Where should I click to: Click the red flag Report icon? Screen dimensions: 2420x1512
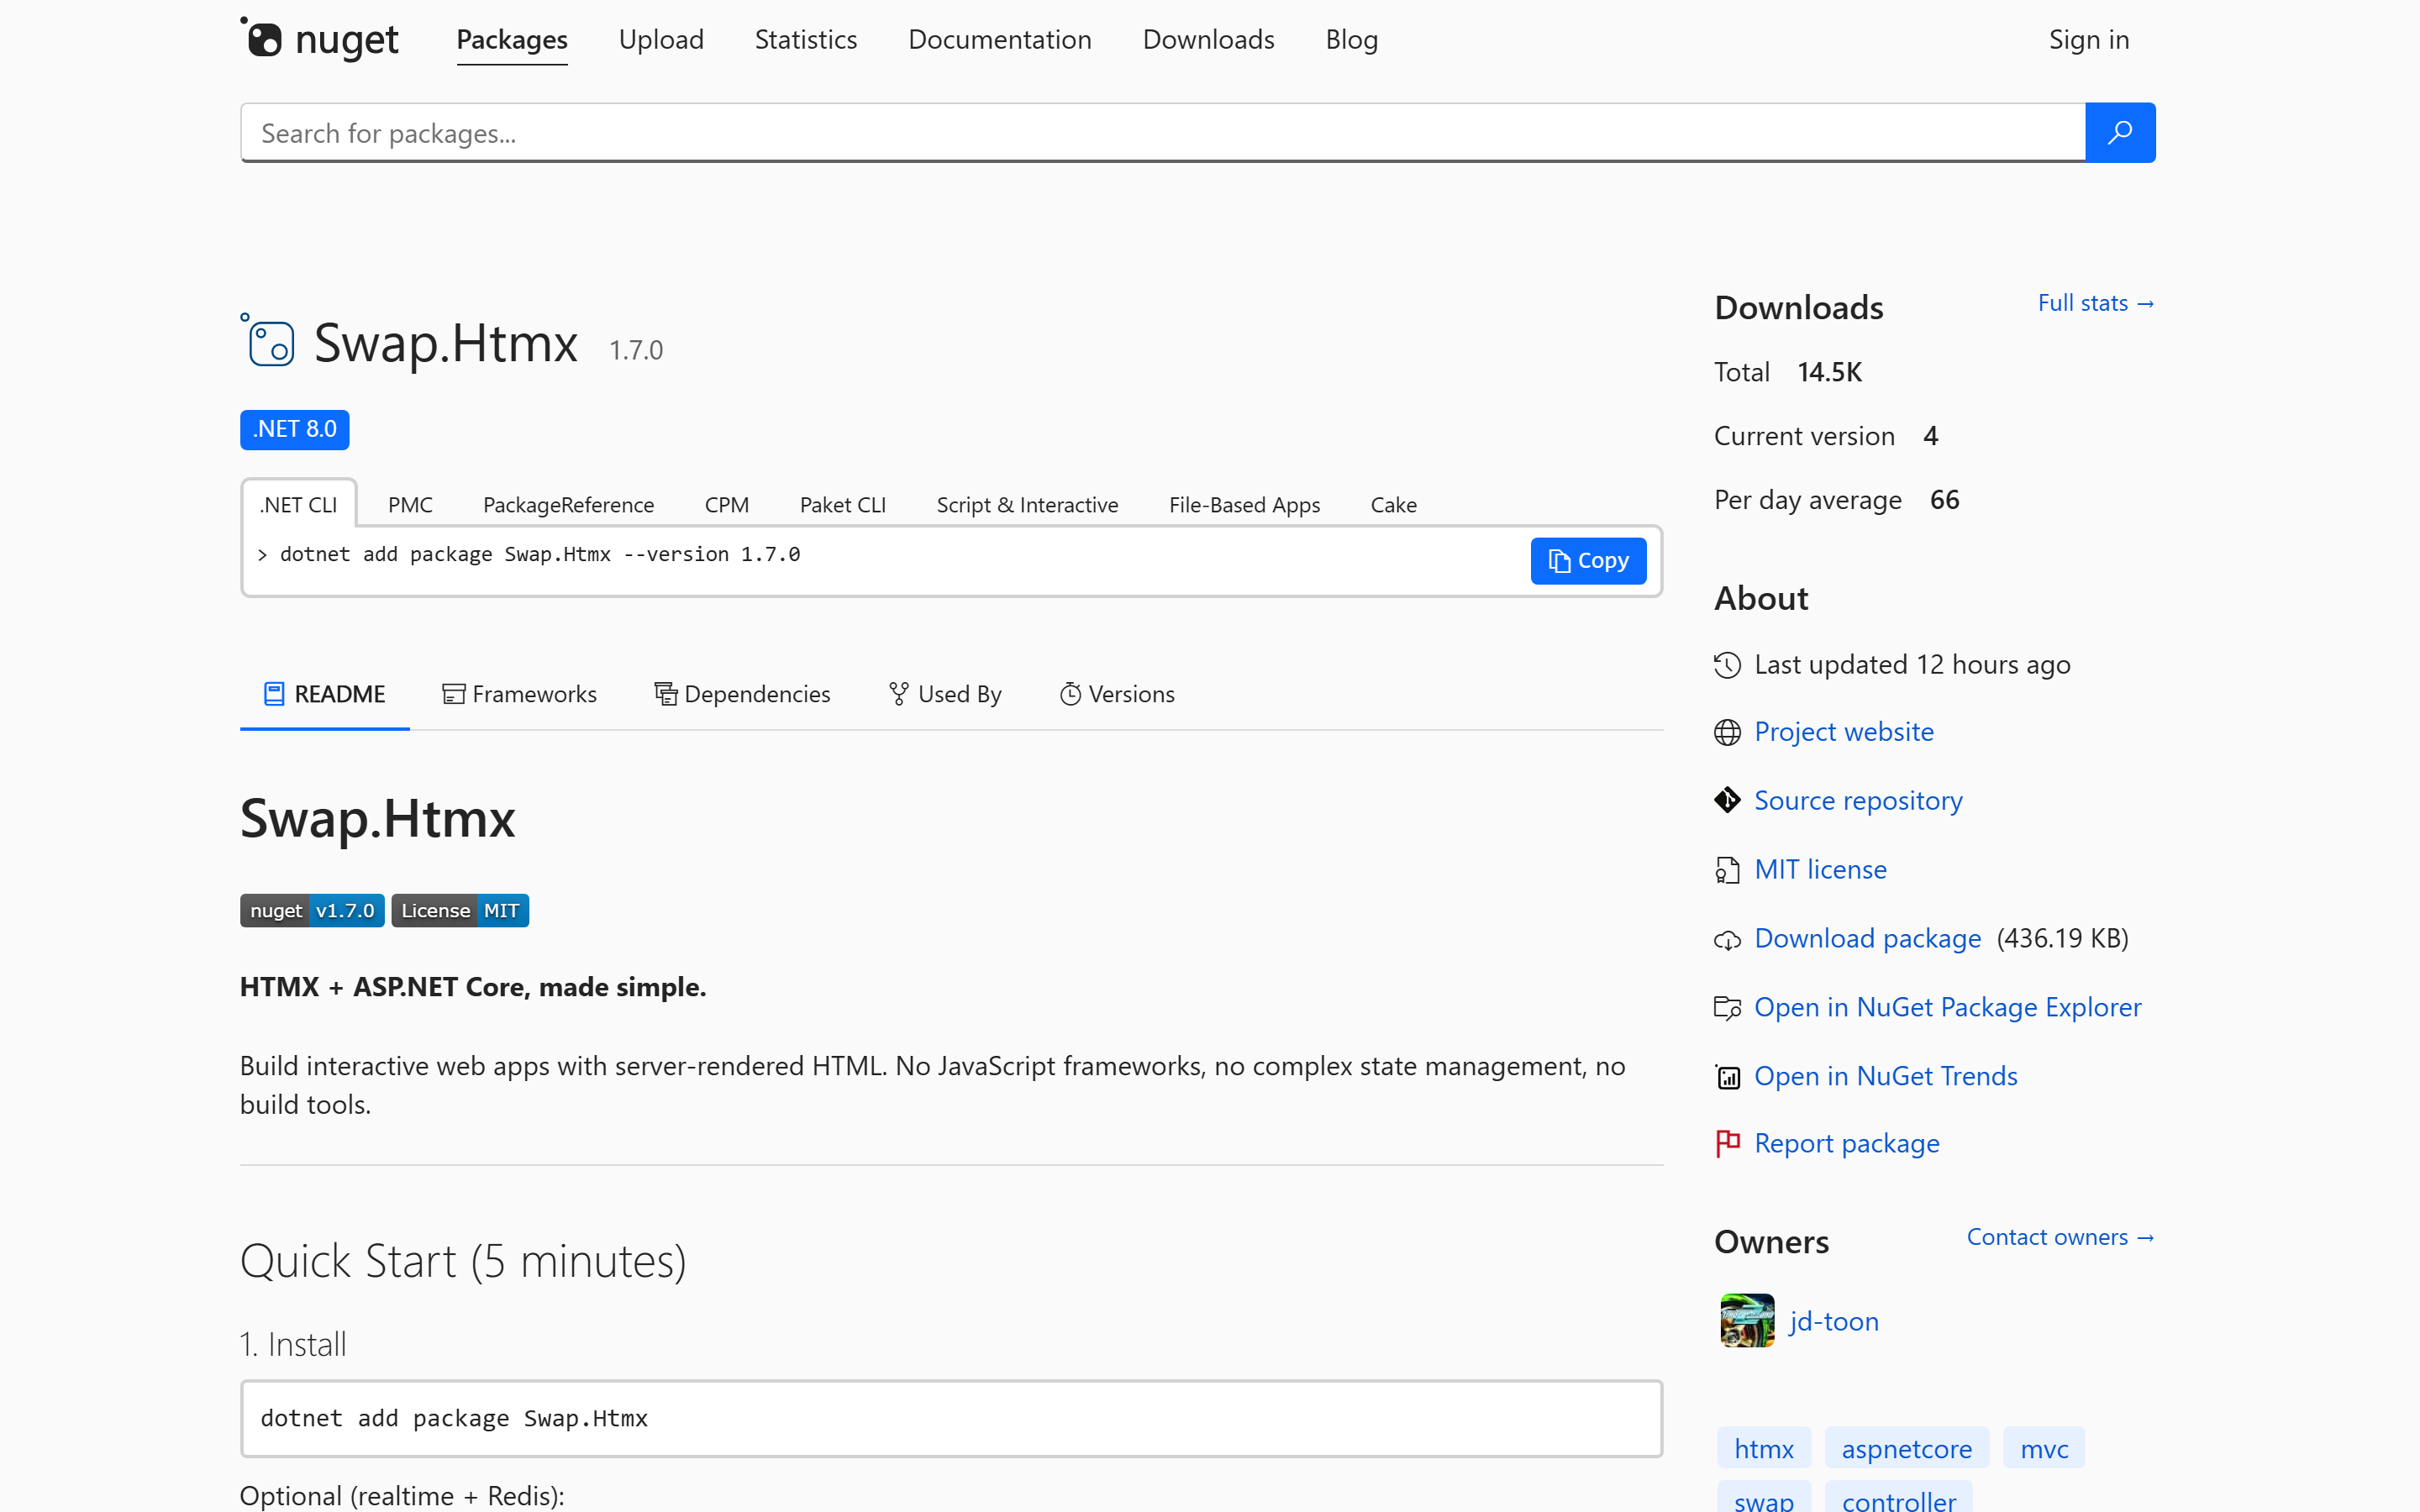(1727, 1143)
